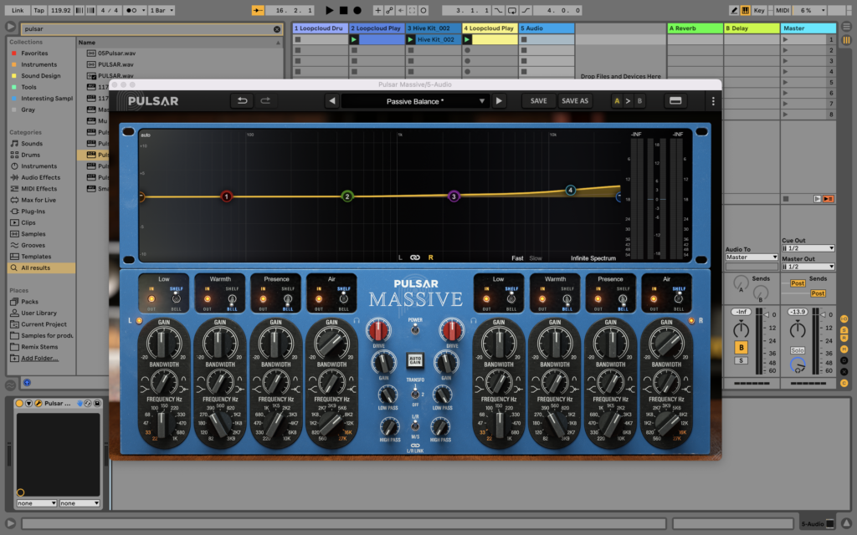Select EQ band node 4 on graph
Screen dimensions: 857x535
pyautogui.click(x=570, y=190)
